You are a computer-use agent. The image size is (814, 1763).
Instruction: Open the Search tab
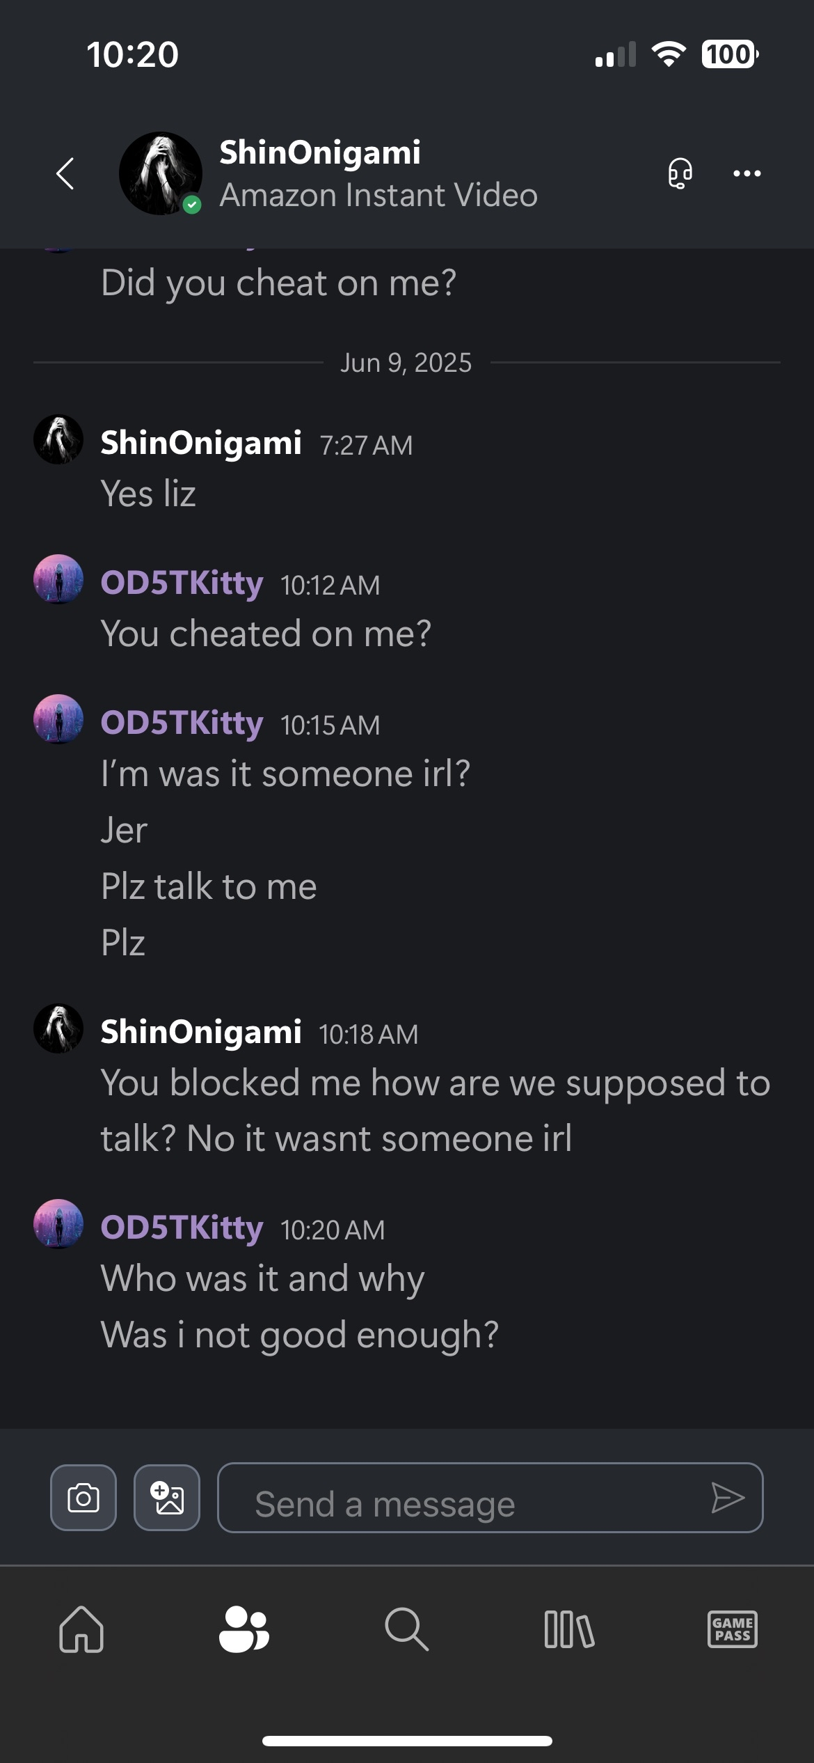pos(406,1629)
